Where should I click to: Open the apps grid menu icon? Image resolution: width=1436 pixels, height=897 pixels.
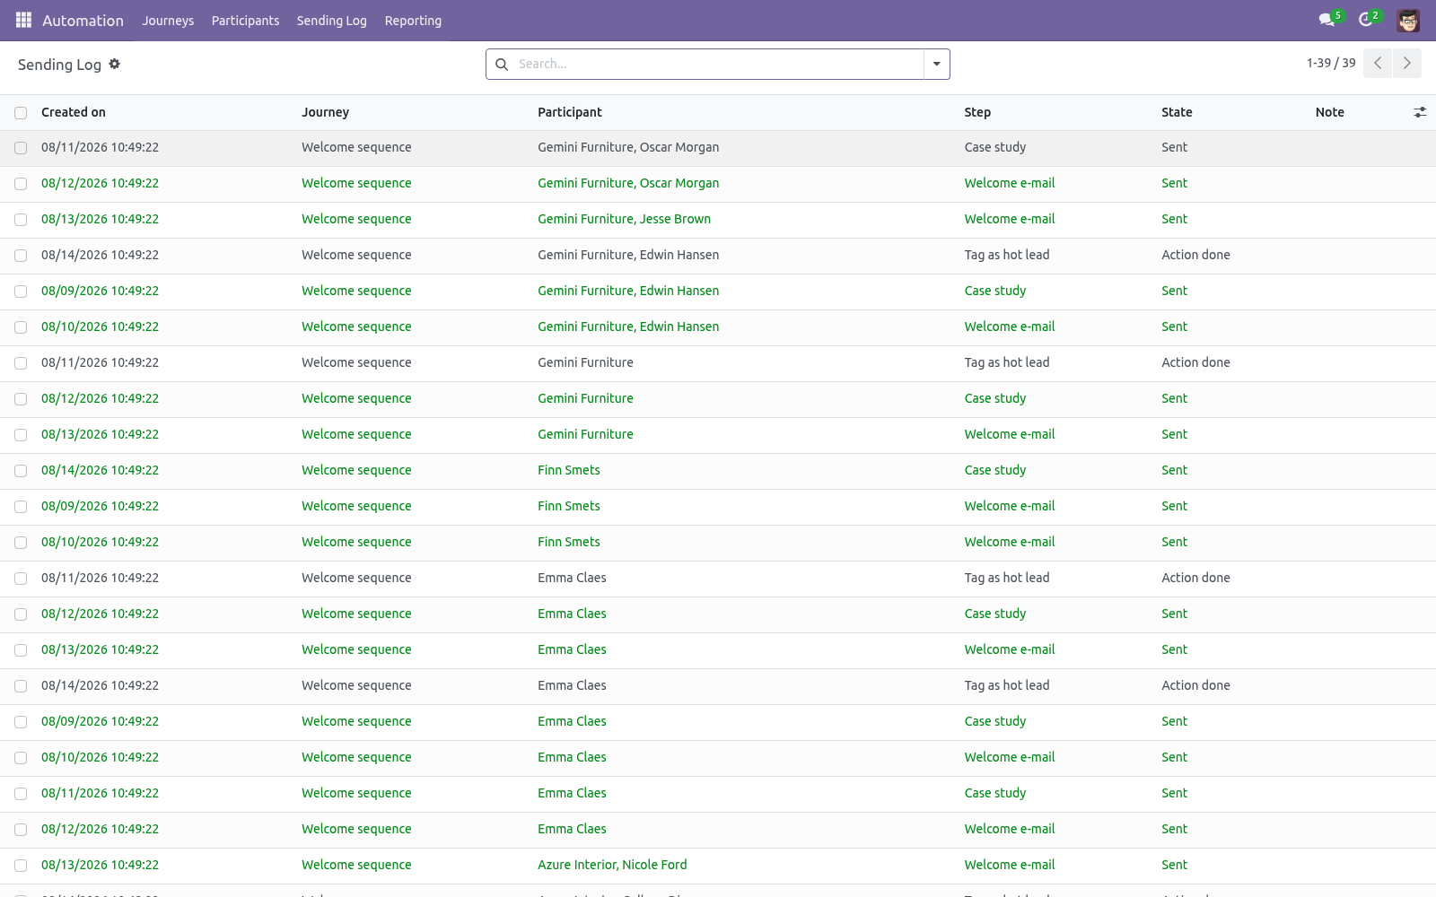(x=23, y=20)
